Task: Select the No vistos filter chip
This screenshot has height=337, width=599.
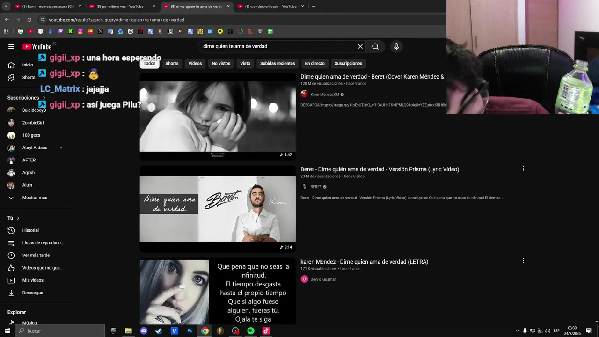Action: tap(221, 63)
